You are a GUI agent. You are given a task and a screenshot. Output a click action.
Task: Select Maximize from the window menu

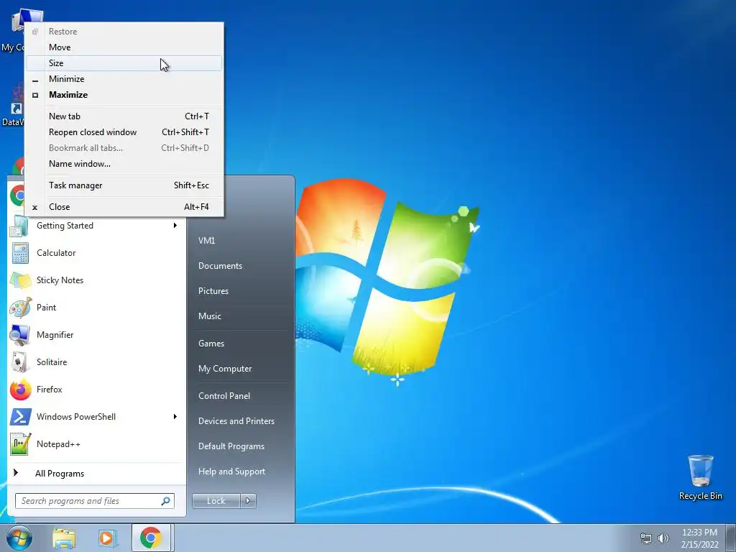pyautogui.click(x=124, y=95)
